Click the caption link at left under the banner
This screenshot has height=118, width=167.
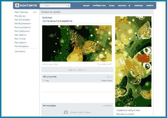[x=50, y=64]
